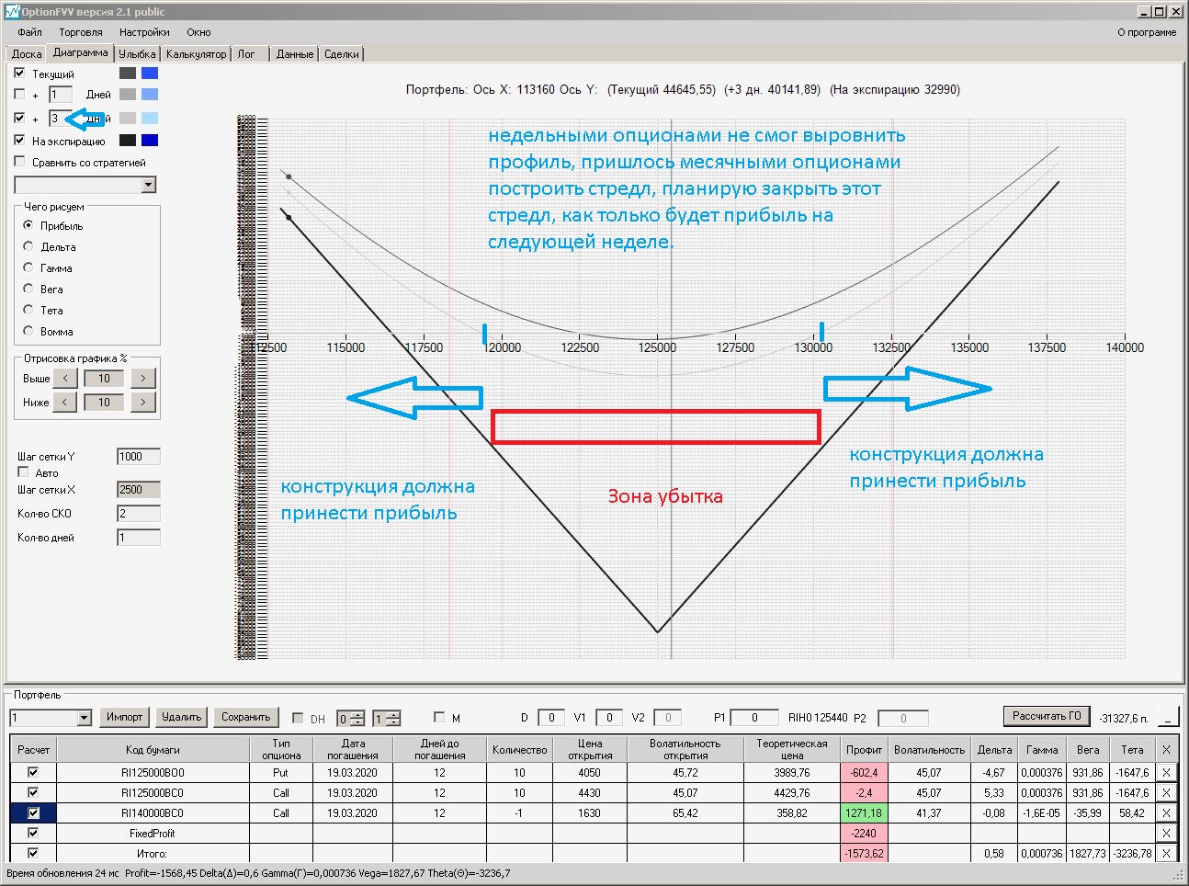Enable the +1 Дней curve checkbox
The image size is (1189, 886).
[x=19, y=95]
